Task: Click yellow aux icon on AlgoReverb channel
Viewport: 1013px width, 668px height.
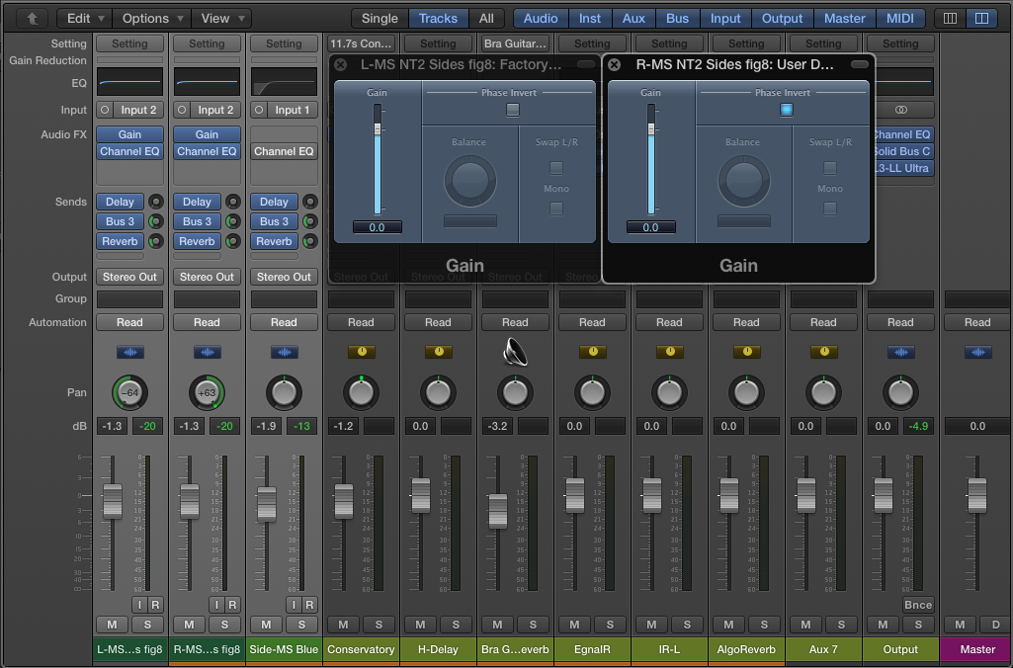Action: [x=747, y=352]
